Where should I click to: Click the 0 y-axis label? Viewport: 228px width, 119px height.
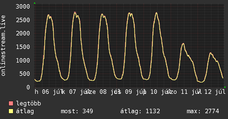click(28, 87)
